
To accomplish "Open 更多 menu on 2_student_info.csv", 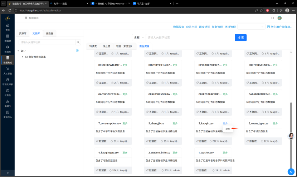I will point(175,153).
